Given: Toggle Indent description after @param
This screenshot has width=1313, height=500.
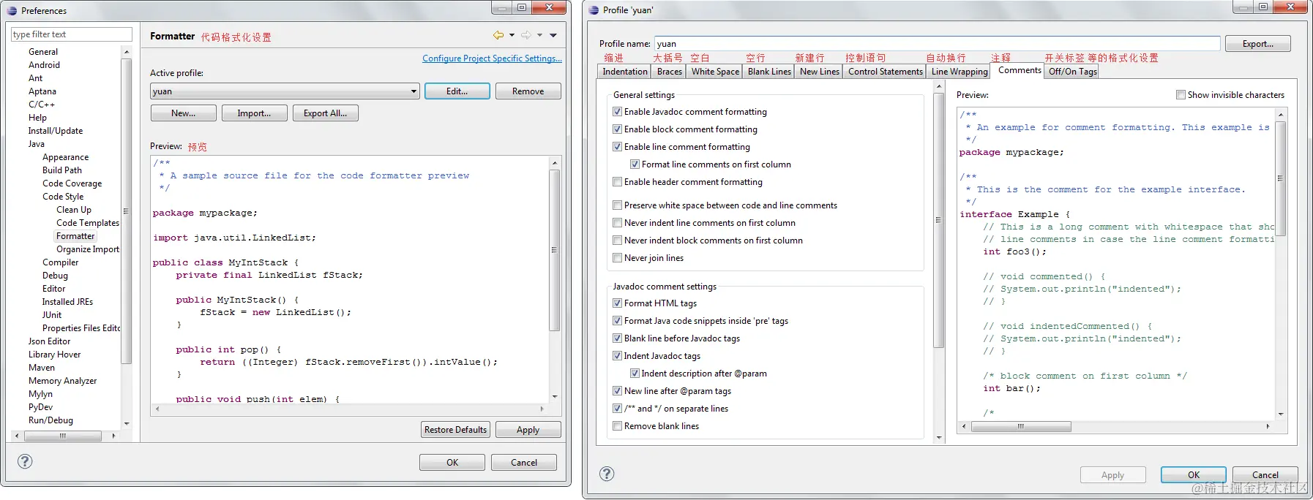Looking at the screenshot, I should (635, 374).
